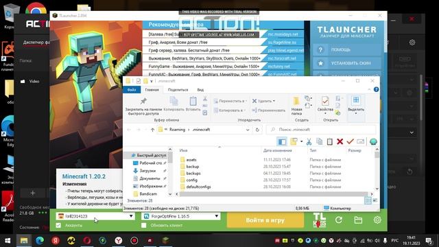Select the backups folder
This screenshot has width=439, height=247.
(x=193, y=174)
